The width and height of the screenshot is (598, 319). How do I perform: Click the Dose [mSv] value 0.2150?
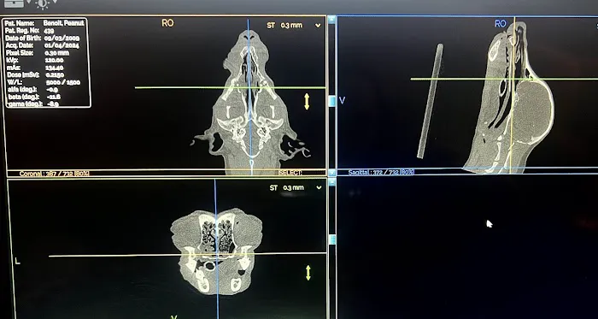55,74
